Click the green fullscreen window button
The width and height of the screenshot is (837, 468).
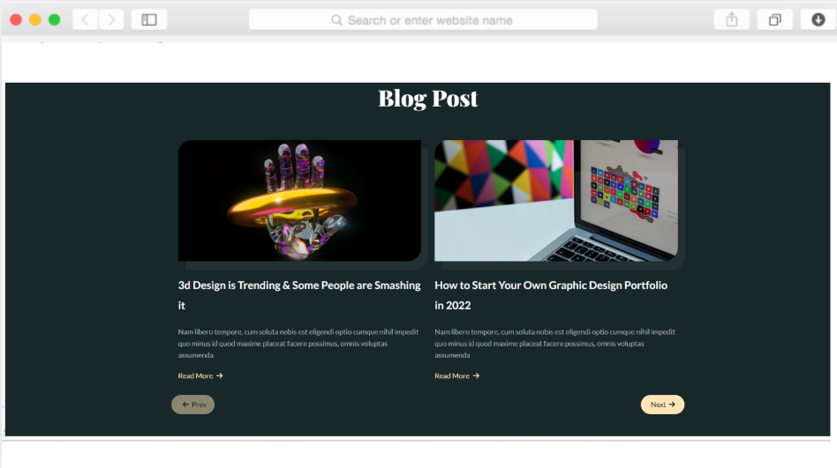coord(55,20)
